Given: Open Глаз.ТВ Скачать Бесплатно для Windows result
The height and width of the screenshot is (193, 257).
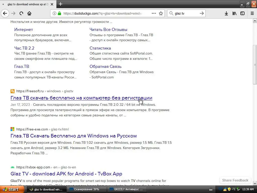Looking at the screenshot, I should [x=74, y=136].
